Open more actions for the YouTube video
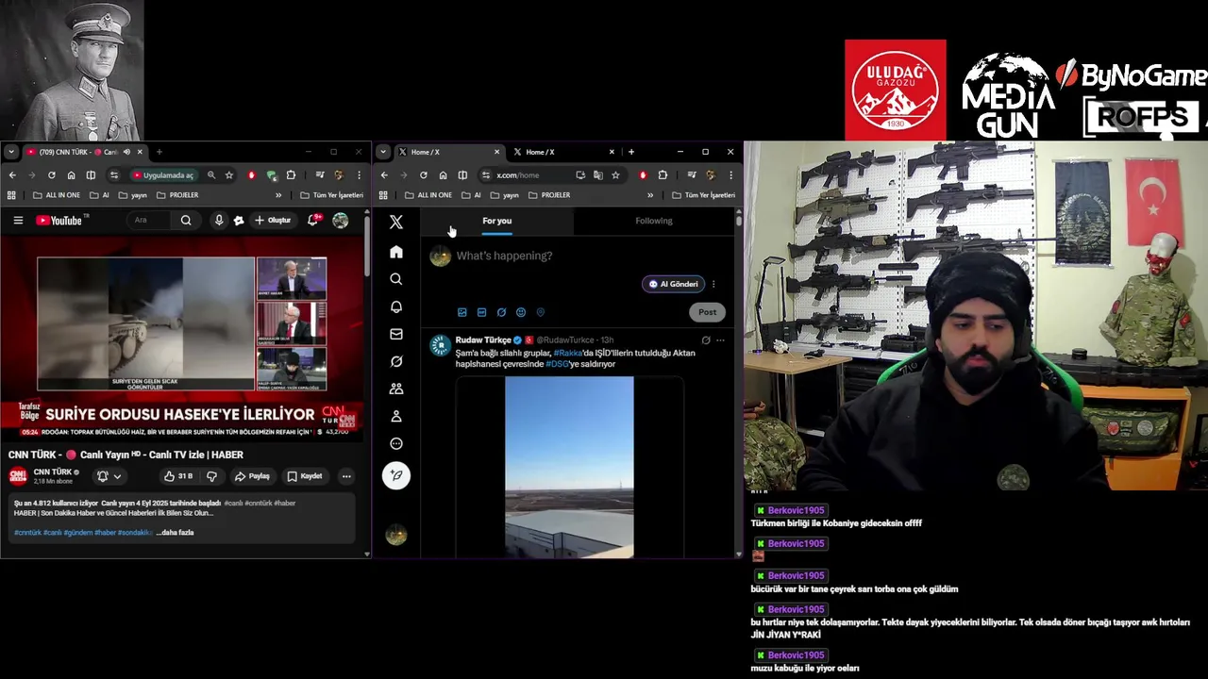Screen dimensions: 1208x679 [x=346, y=476]
